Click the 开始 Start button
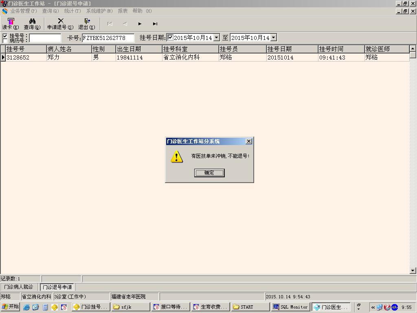This screenshot has height=313, width=417. pos(10,306)
